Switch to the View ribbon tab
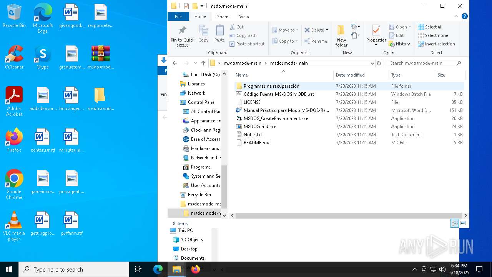Image resolution: width=492 pixels, height=277 pixels. pos(244,17)
